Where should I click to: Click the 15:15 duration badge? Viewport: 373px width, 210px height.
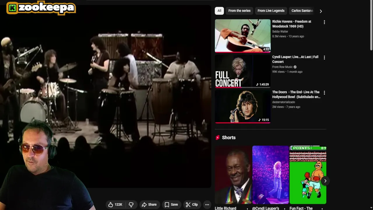tap(263, 120)
